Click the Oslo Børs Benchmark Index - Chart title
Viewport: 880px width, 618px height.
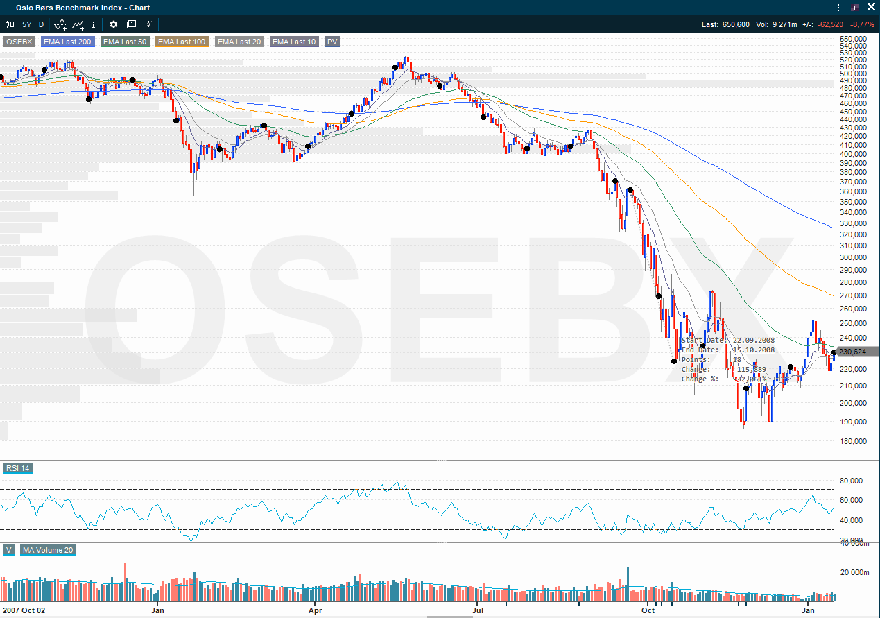click(x=83, y=8)
